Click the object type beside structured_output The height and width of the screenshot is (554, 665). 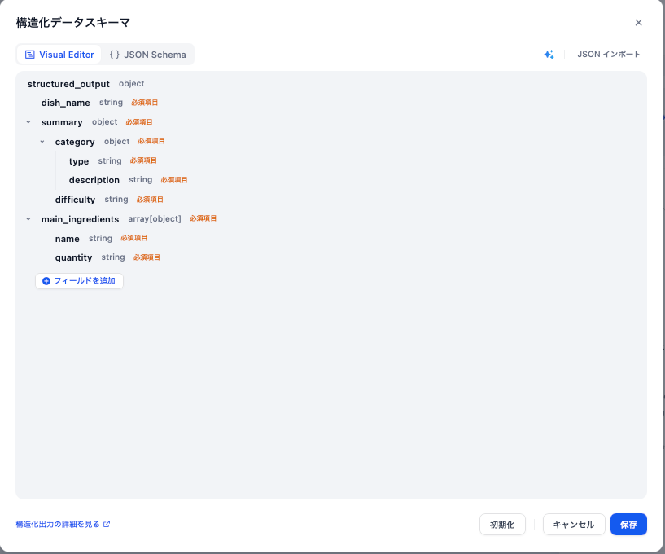[x=132, y=84]
